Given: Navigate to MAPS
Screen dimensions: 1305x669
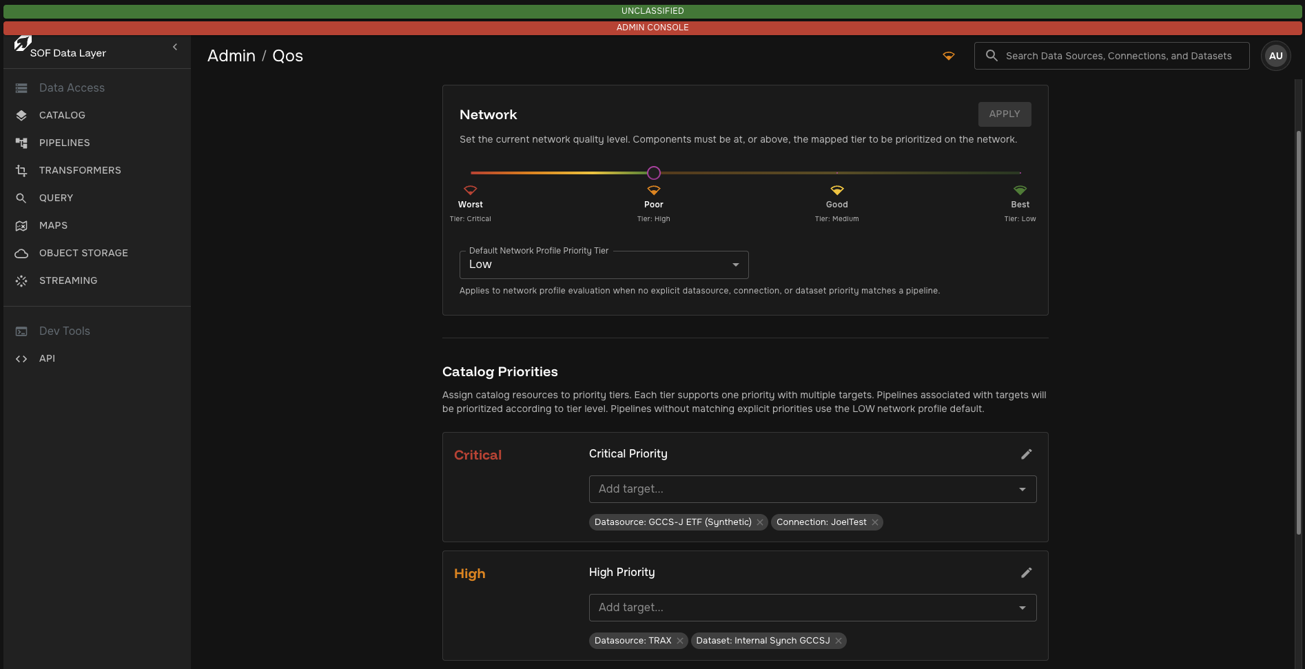Looking at the screenshot, I should (53, 225).
